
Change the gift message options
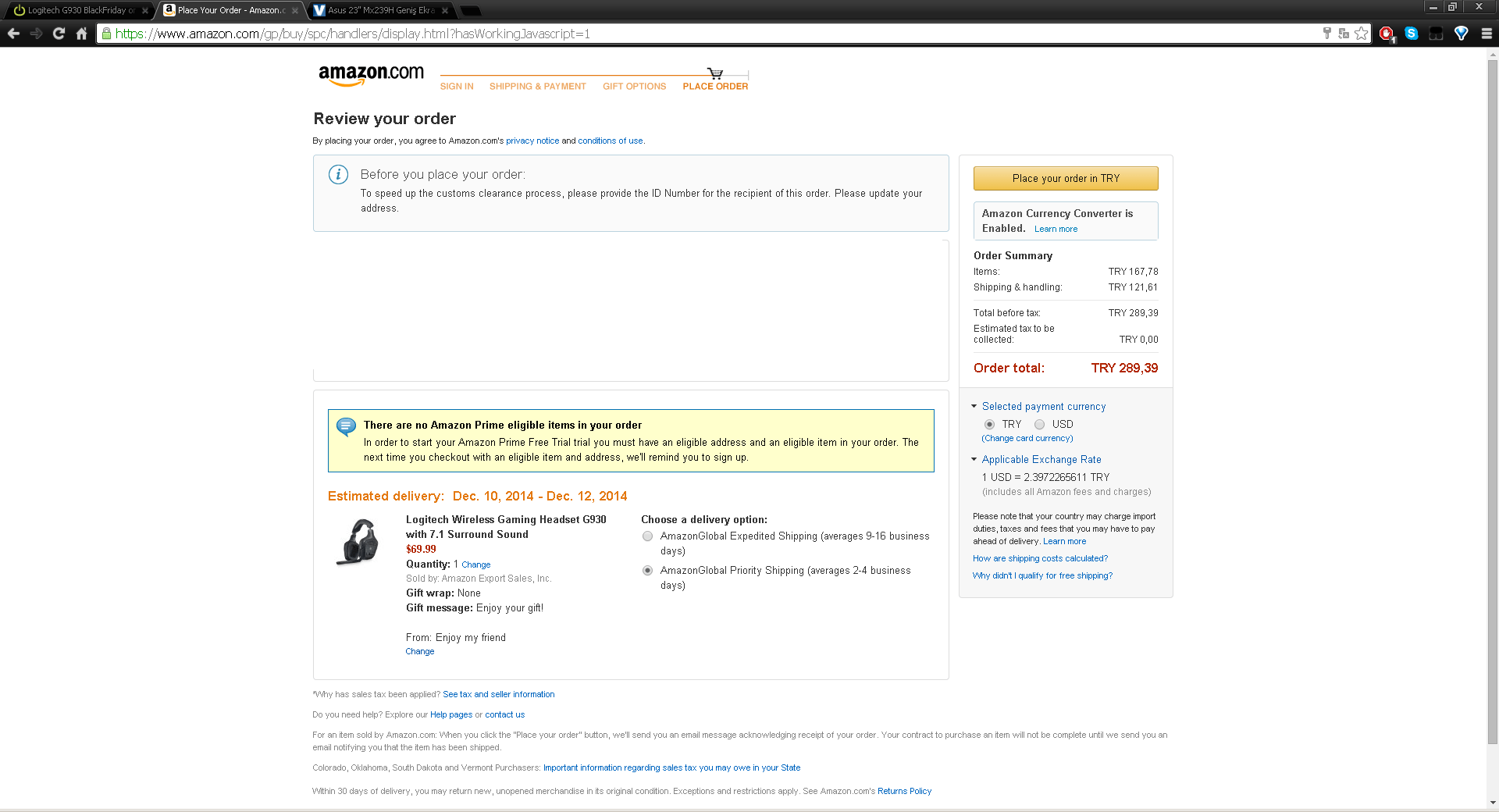419,652
